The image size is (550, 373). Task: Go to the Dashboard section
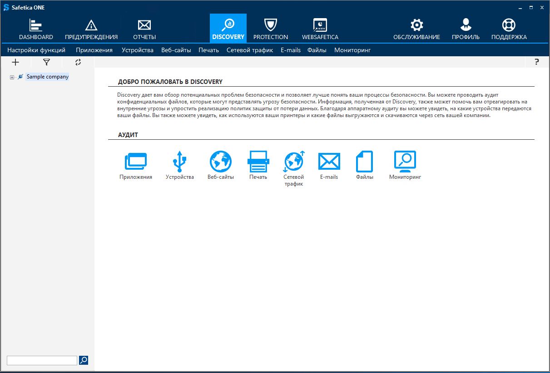(x=36, y=29)
